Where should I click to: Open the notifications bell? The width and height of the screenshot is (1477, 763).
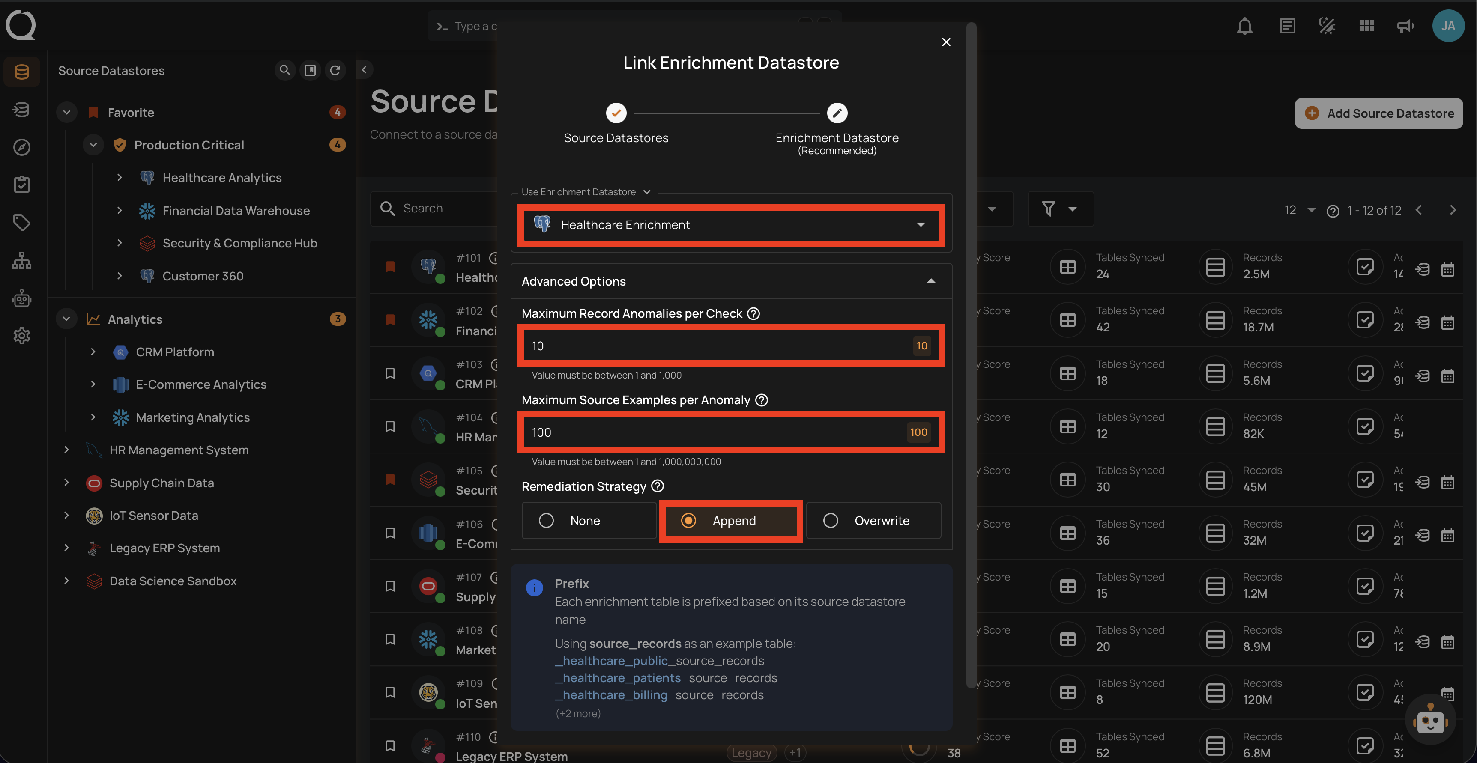(x=1244, y=26)
